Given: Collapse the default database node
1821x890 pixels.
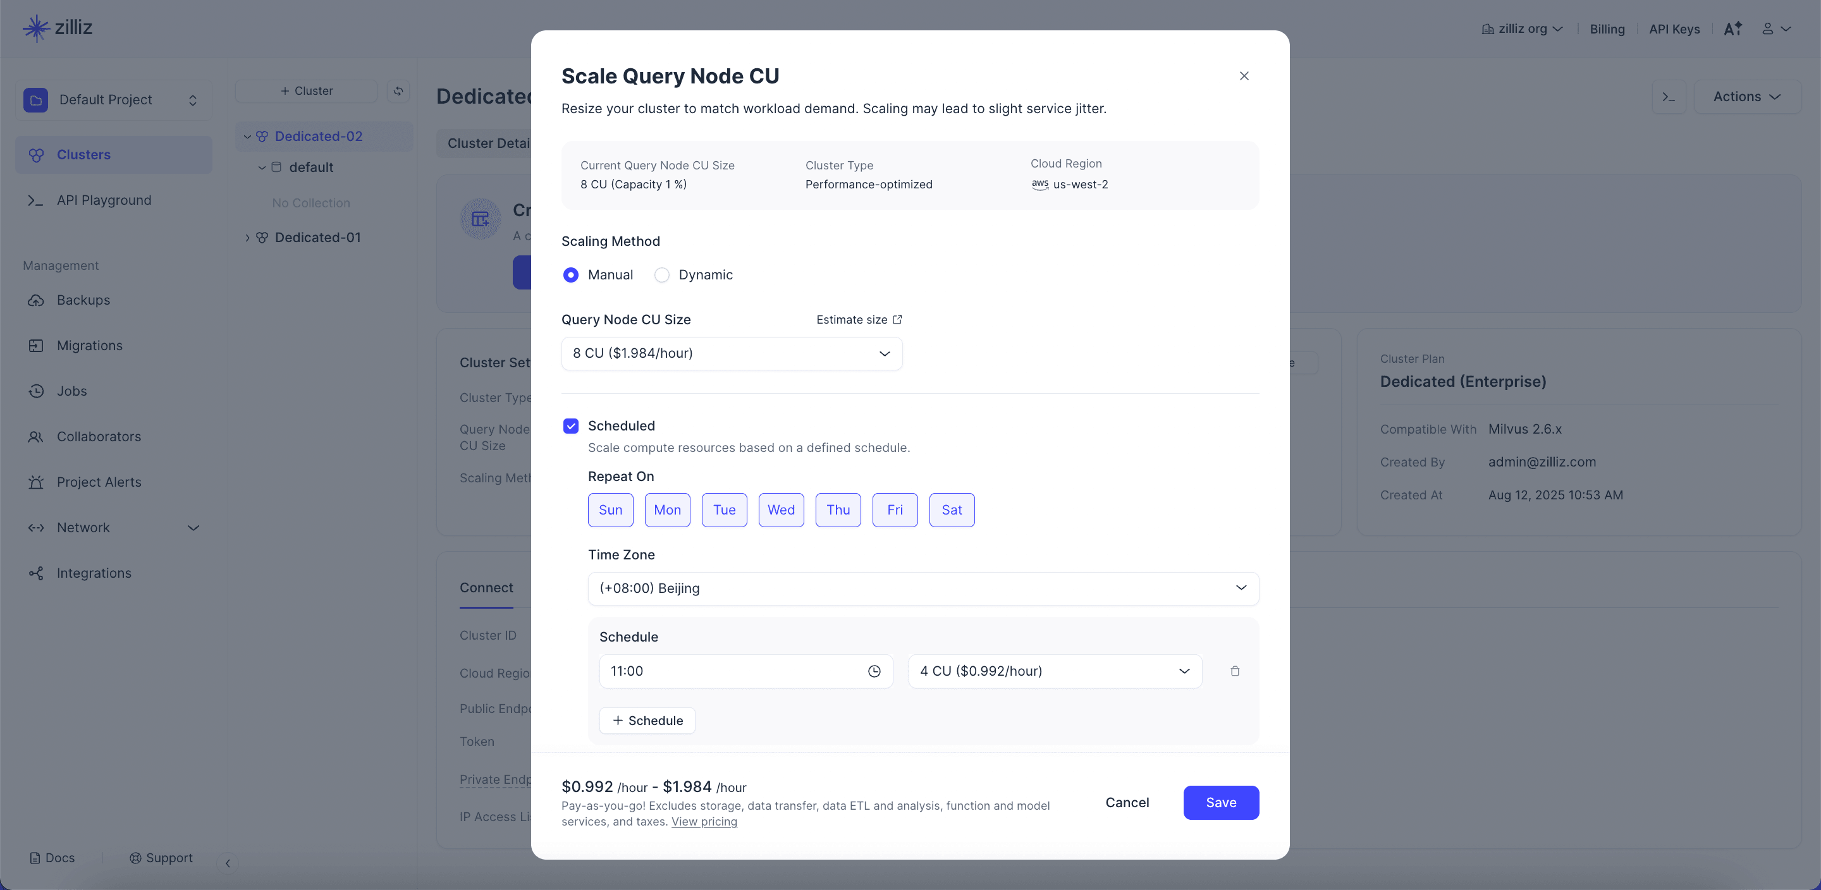Looking at the screenshot, I should coord(262,168).
